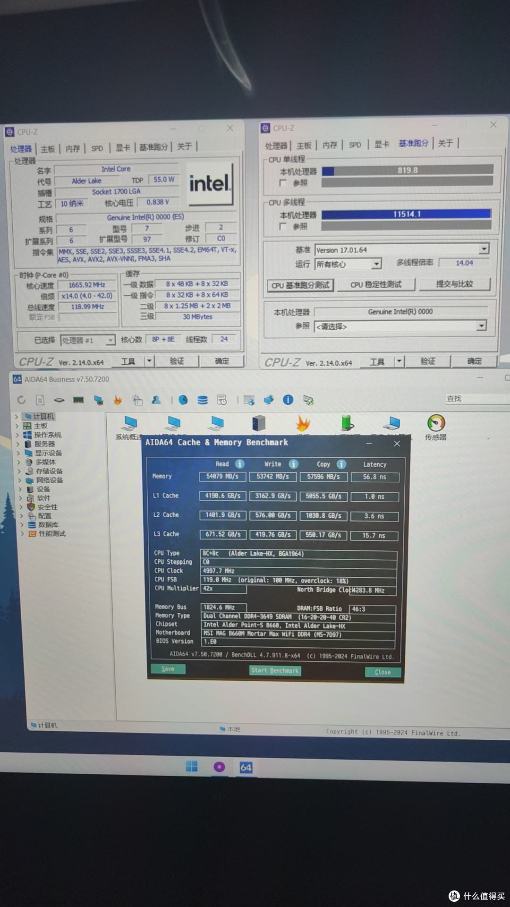The width and height of the screenshot is (510, 907).
Task: Click the blue info icon in AIDA64 toolbar
Action: point(288,400)
